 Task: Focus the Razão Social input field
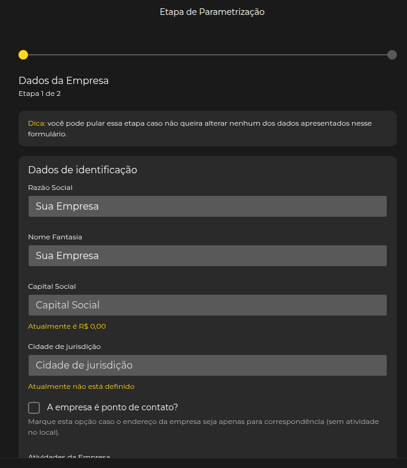tap(207, 206)
